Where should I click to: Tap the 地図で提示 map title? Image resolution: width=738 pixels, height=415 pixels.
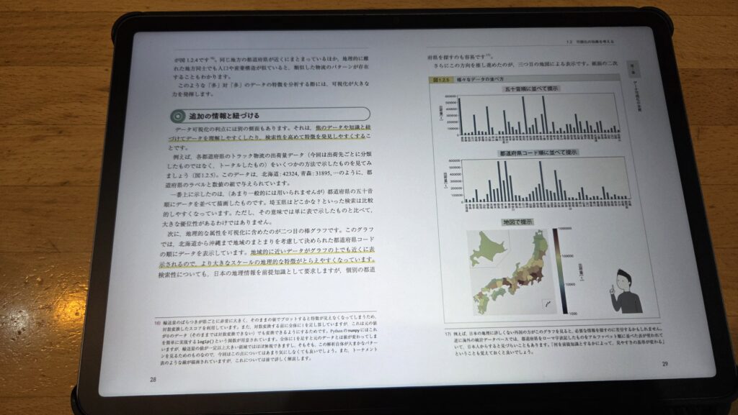517,221
